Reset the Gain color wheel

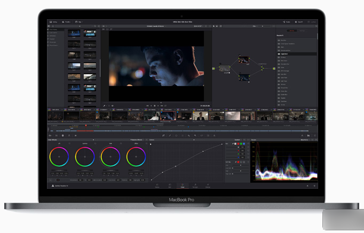(x=121, y=143)
